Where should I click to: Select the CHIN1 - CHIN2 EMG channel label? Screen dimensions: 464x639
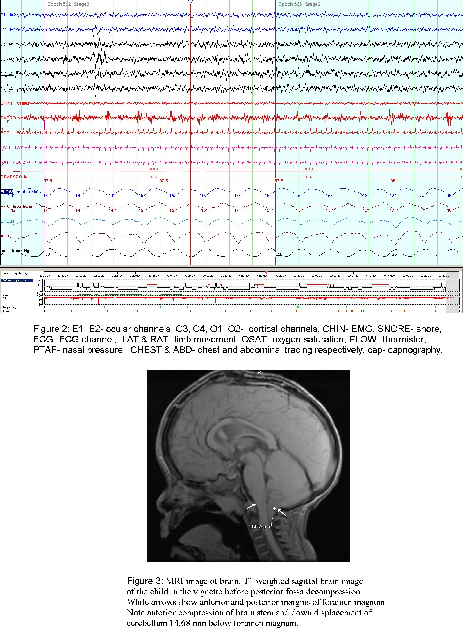click(15, 104)
